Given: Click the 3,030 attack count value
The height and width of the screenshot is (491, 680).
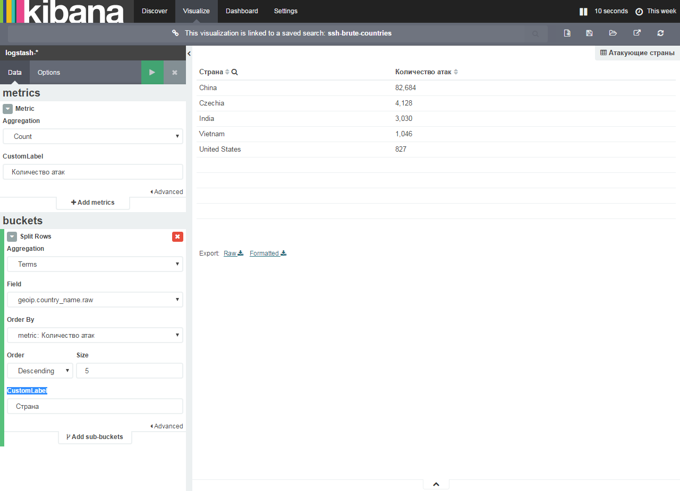Looking at the screenshot, I should tap(404, 119).
